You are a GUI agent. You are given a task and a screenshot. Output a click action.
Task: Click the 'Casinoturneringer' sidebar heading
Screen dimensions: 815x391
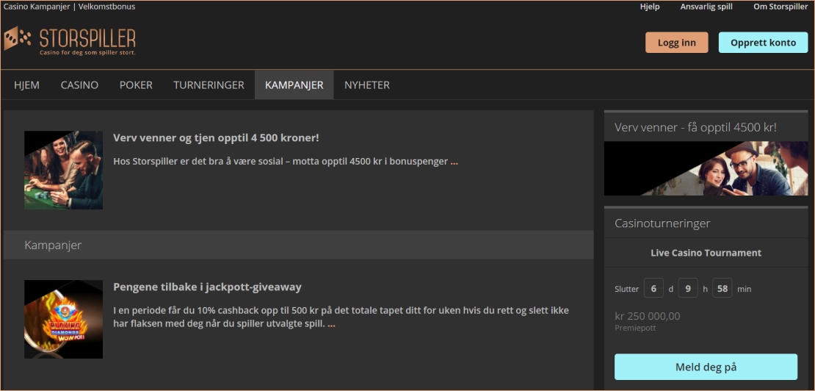coord(662,223)
